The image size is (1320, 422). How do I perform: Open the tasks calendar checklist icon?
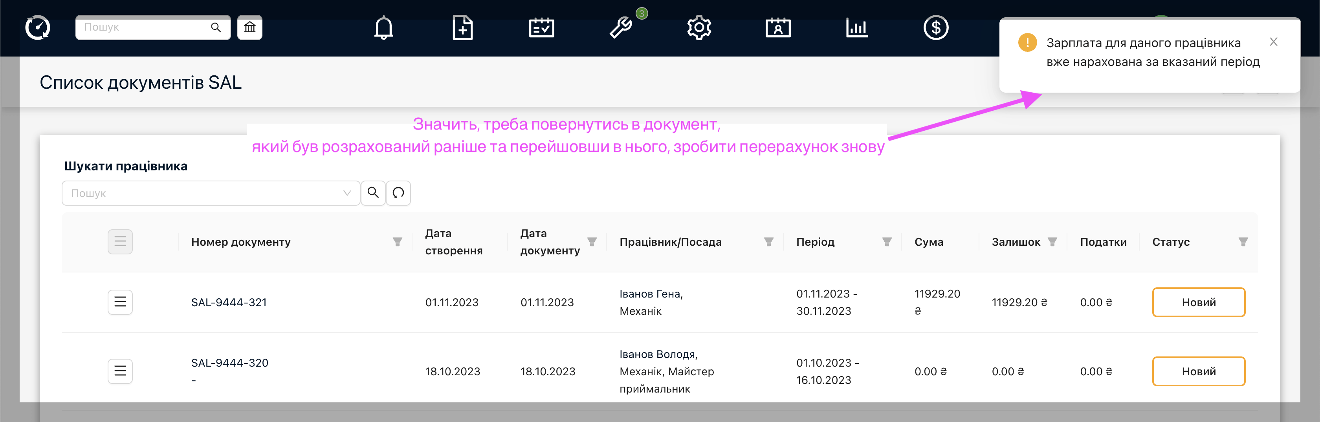click(541, 27)
